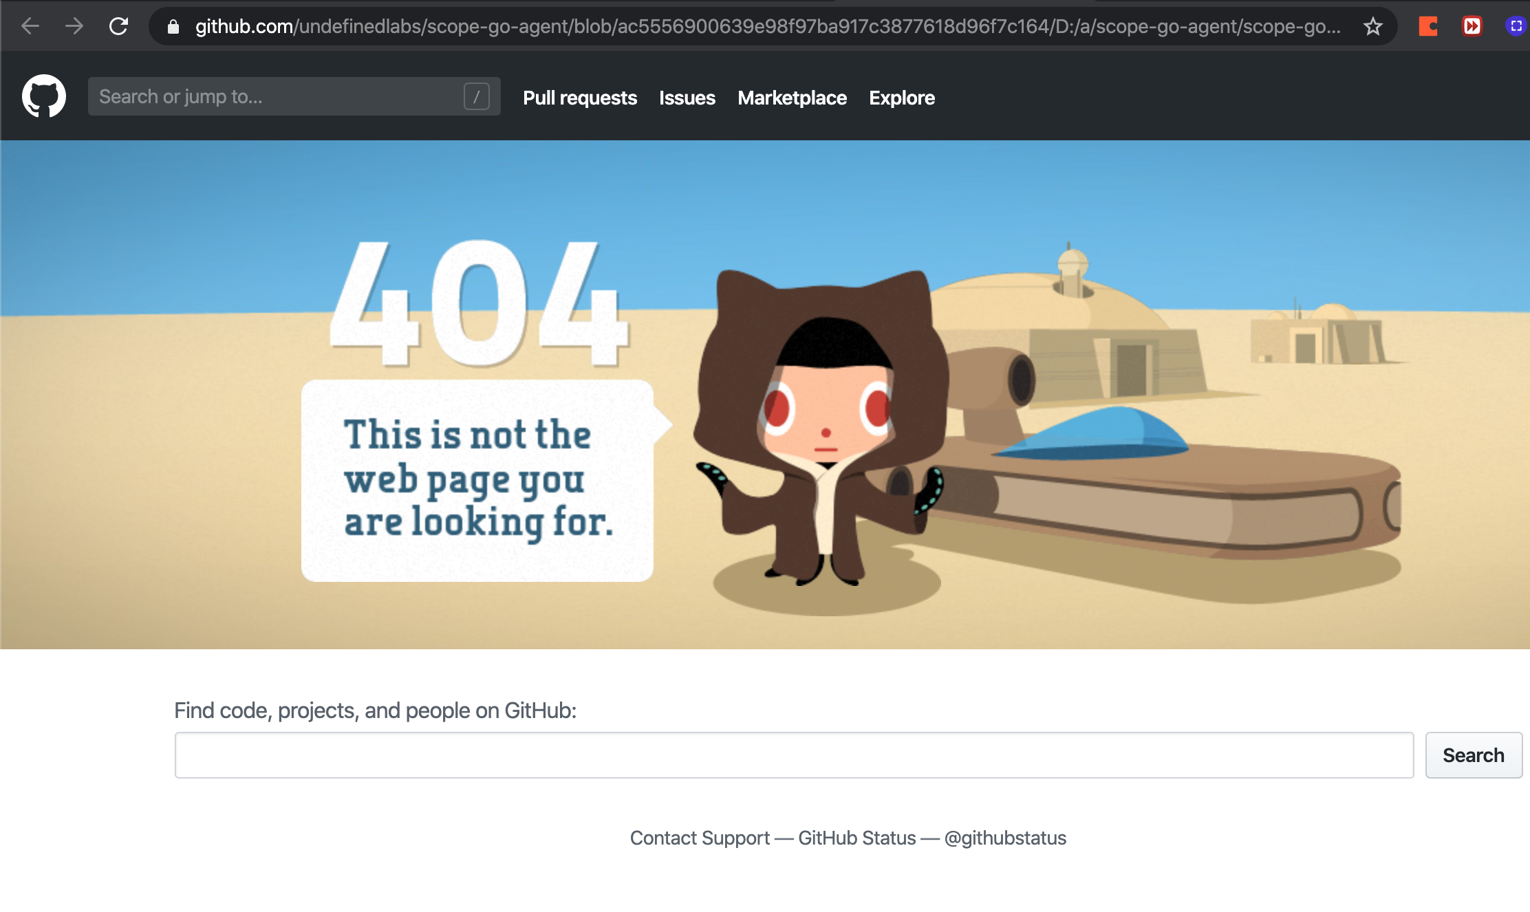1530x912 pixels.
Task: Click the red fast-forward extension icon
Action: [x=1472, y=26]
